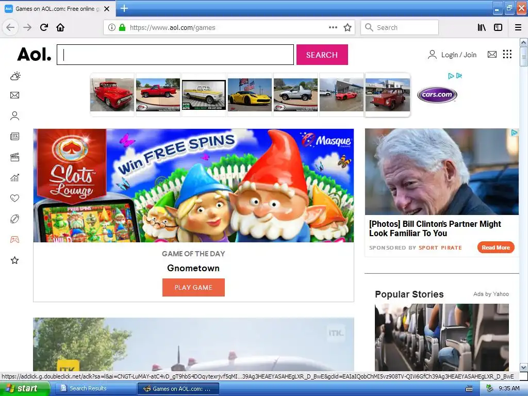The height and width of the screenshot is (396, 528).
Task: Reload the current page
Action: (x=44, y=27)
